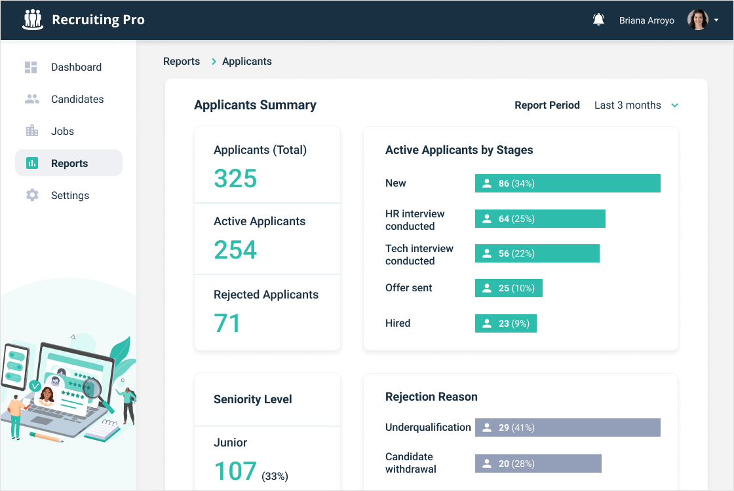Click the Settings gear icon
The width and height of the screenshot is (734, 491).
click(31, 195)
